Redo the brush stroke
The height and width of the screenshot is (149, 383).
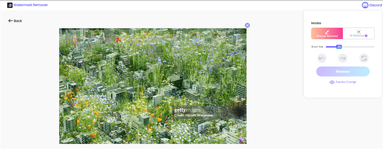pyautogui.click(x=343, y=58)
